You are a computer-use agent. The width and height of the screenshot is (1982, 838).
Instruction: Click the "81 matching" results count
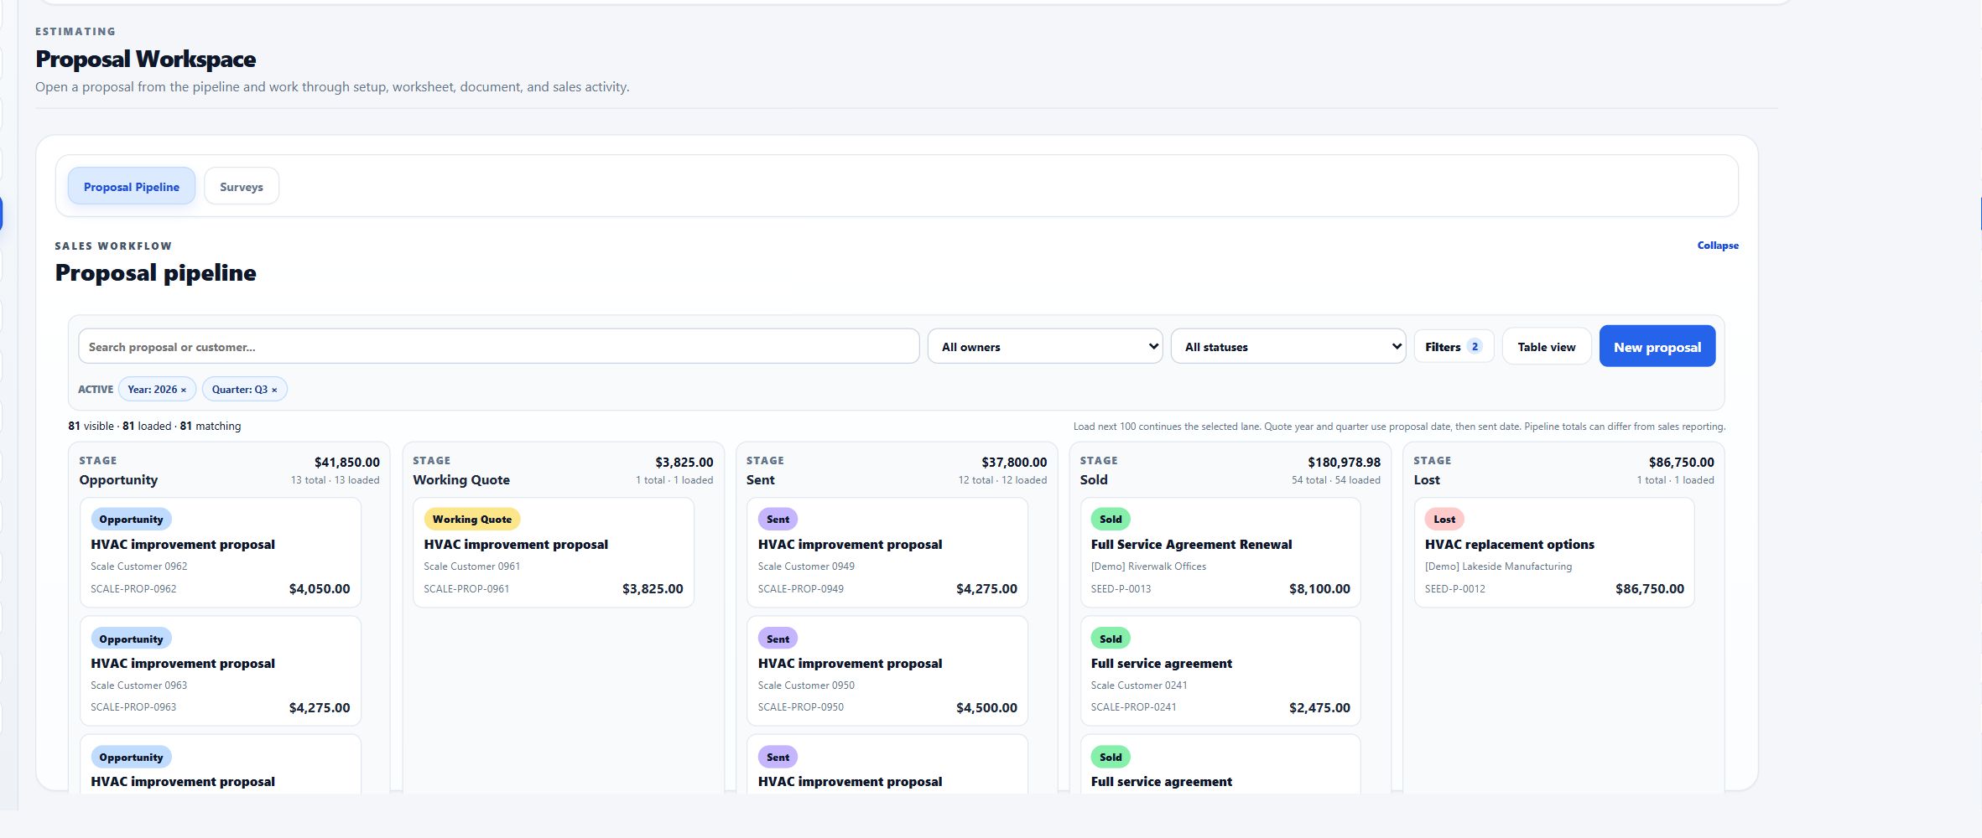(211, 426)
